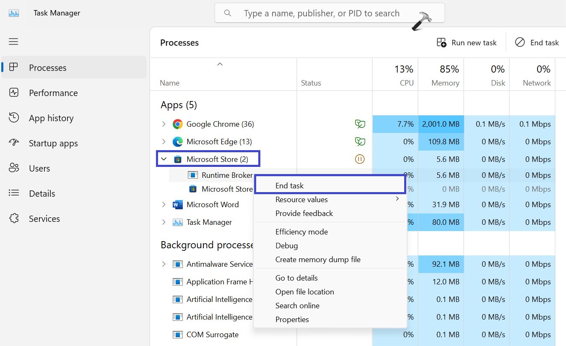Open App history from the sidebar
566x346 pixels.
51,118
